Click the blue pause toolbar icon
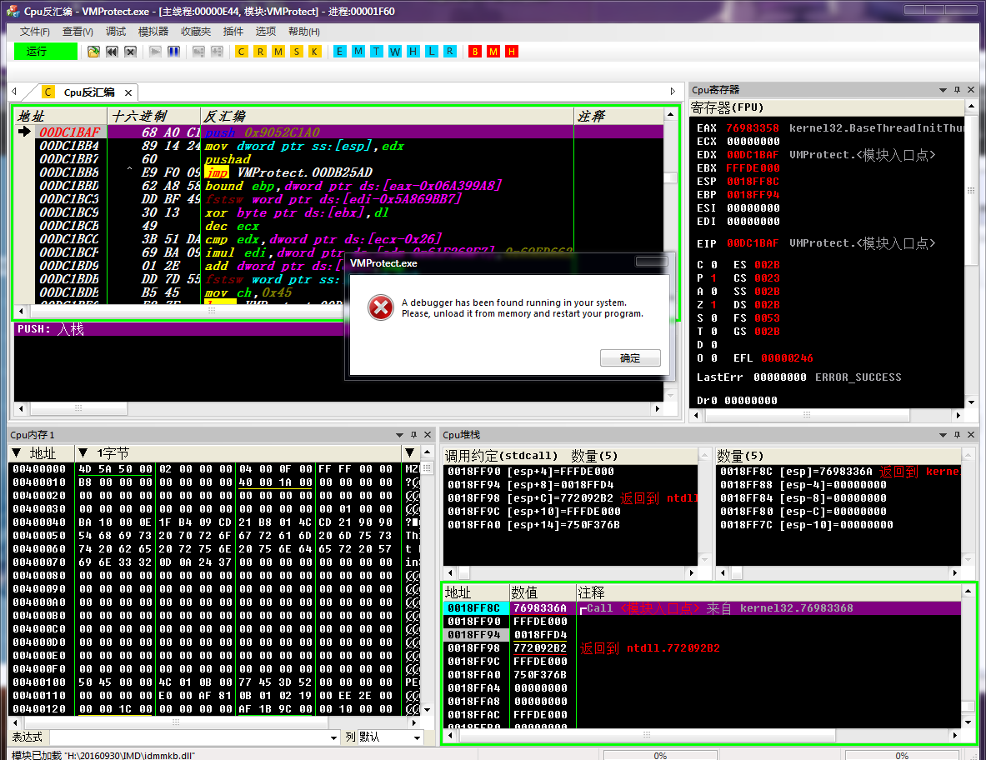The image size is (986, 760). point(173,52)
